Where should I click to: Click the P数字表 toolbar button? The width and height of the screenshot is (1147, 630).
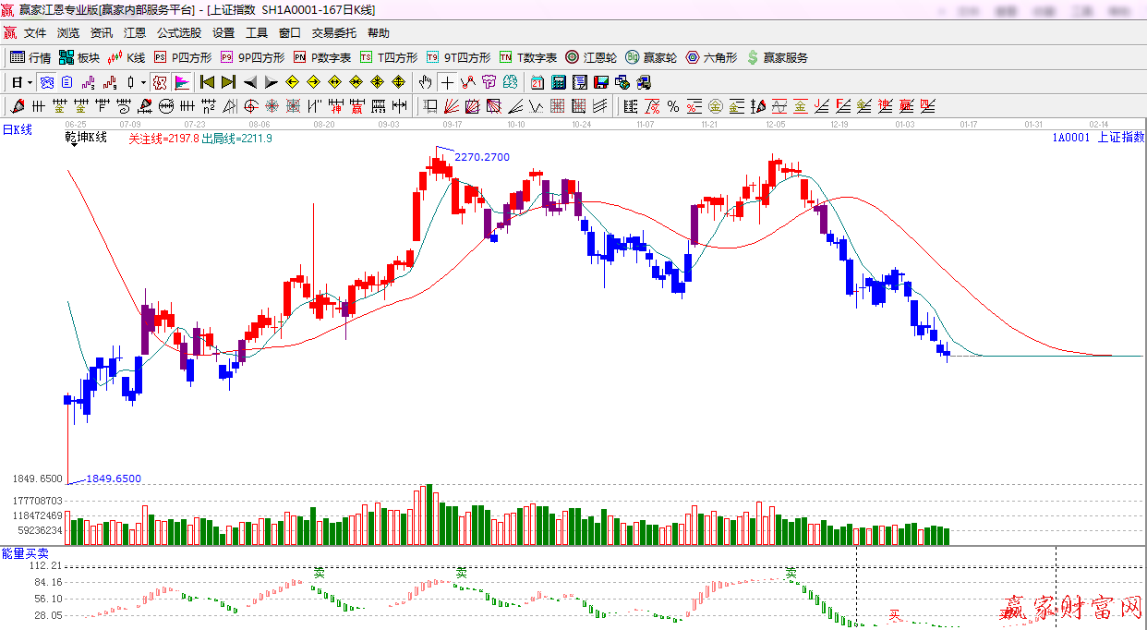[x=322, y=57]
